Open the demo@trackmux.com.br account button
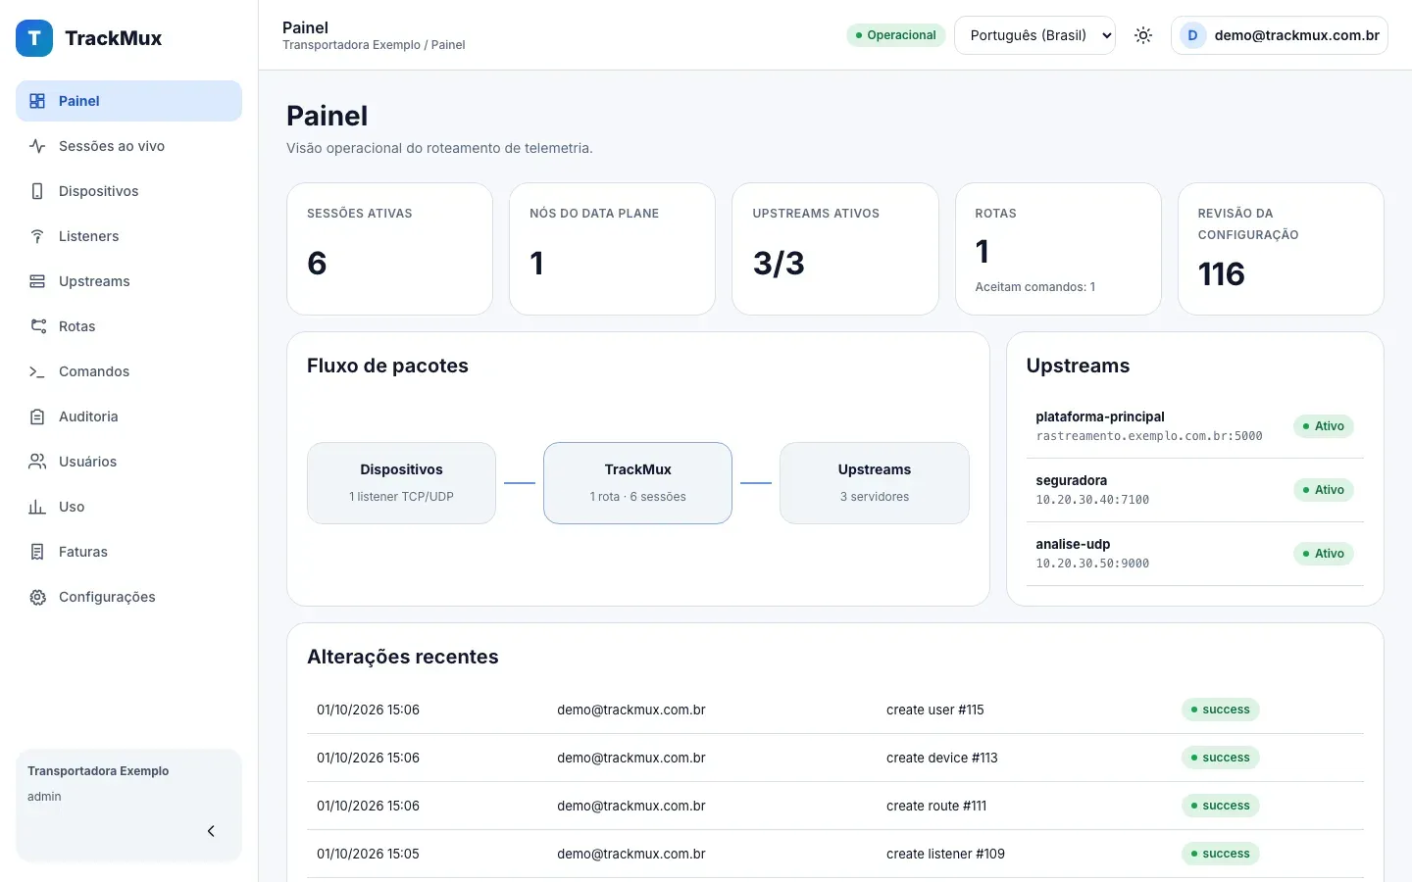Image resolution: width=1412 pixels, height=882 pixels. point(1280,35)
